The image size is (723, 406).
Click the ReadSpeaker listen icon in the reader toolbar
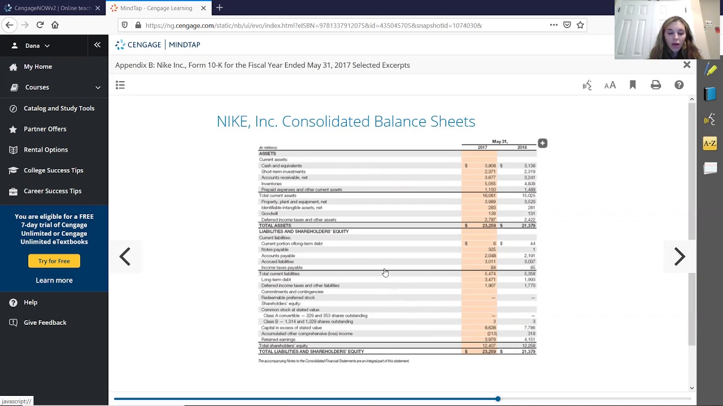pyautogui.click(x=587, y=85)
